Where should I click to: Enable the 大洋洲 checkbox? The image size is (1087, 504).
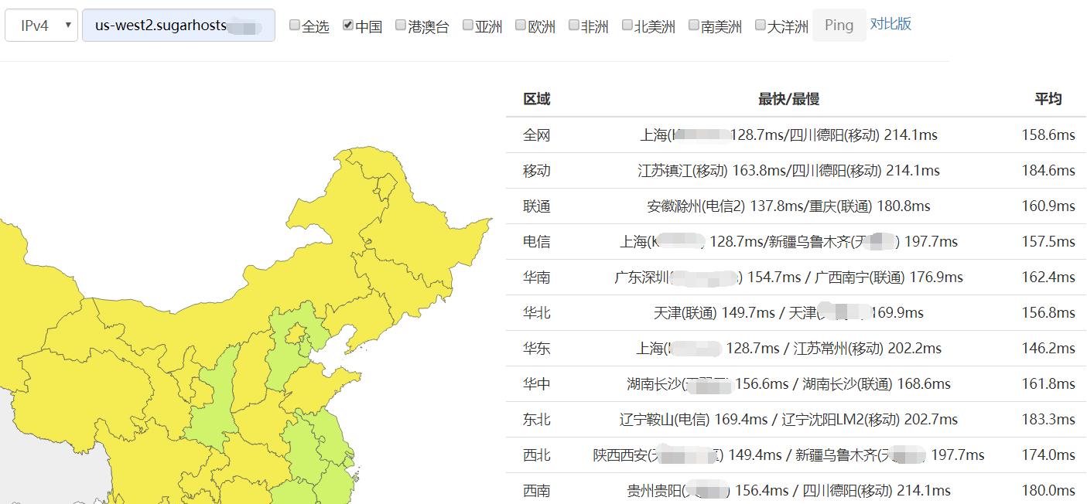[x=760, y=24]
